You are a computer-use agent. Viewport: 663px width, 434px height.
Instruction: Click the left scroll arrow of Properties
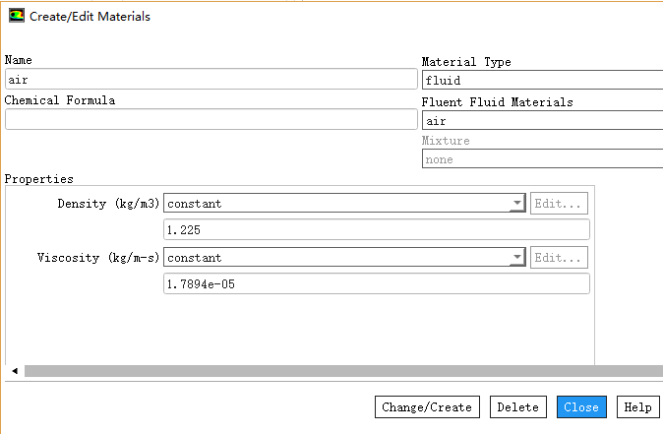(14, 371)
